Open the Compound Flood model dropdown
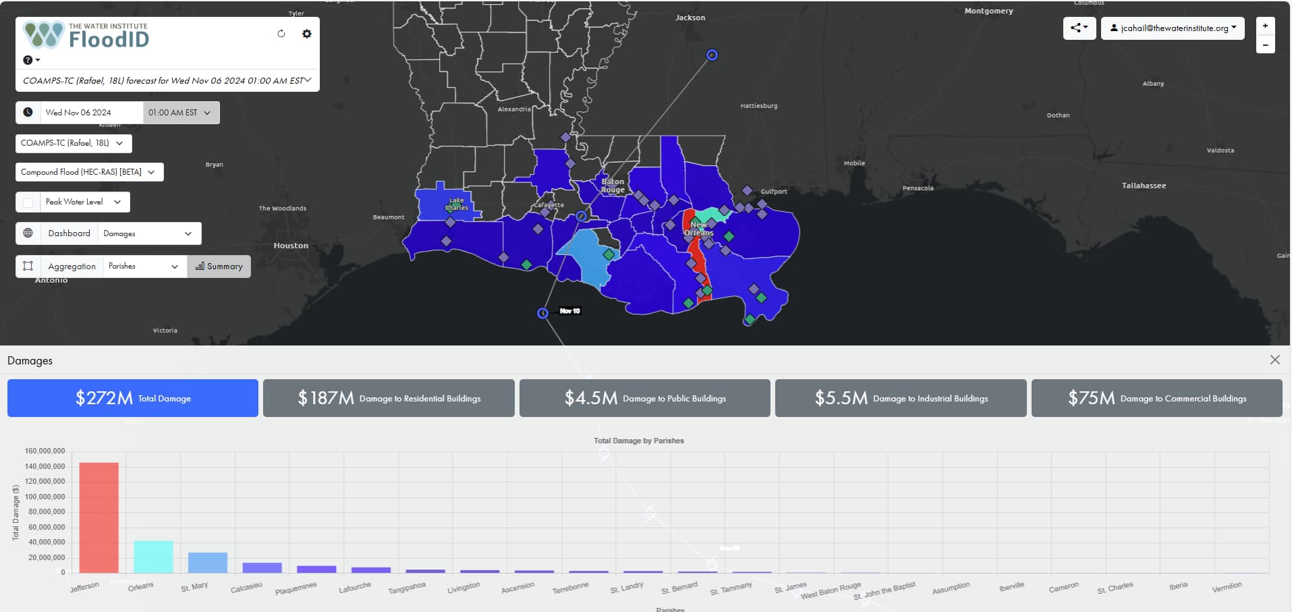The height and width of the screenshot is (612, 1292). 89,172
